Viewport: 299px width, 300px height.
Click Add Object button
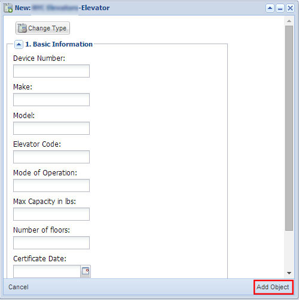coord(273,287)
